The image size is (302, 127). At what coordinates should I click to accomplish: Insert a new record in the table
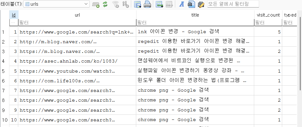click(159, 4)
